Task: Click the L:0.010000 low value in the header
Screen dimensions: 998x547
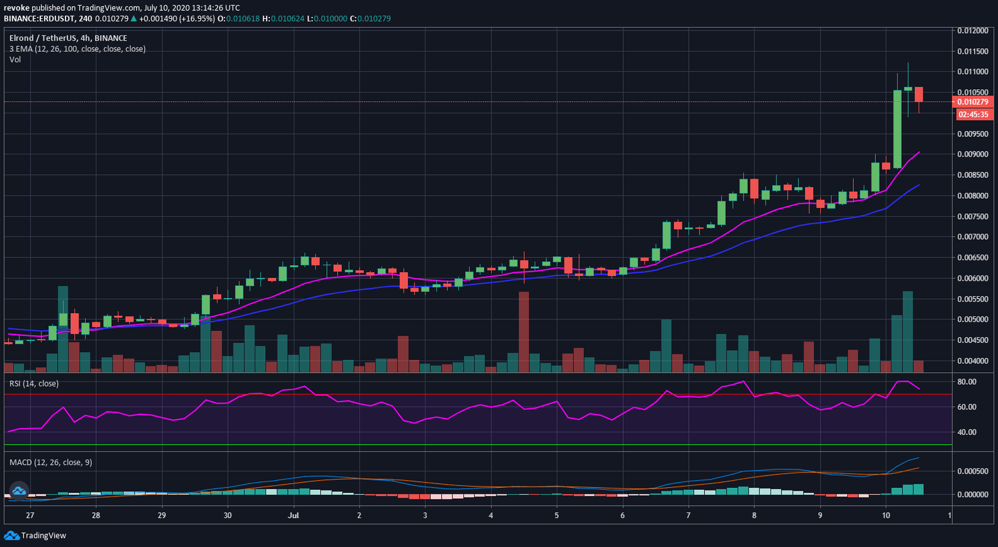Action: pos(327,18)
